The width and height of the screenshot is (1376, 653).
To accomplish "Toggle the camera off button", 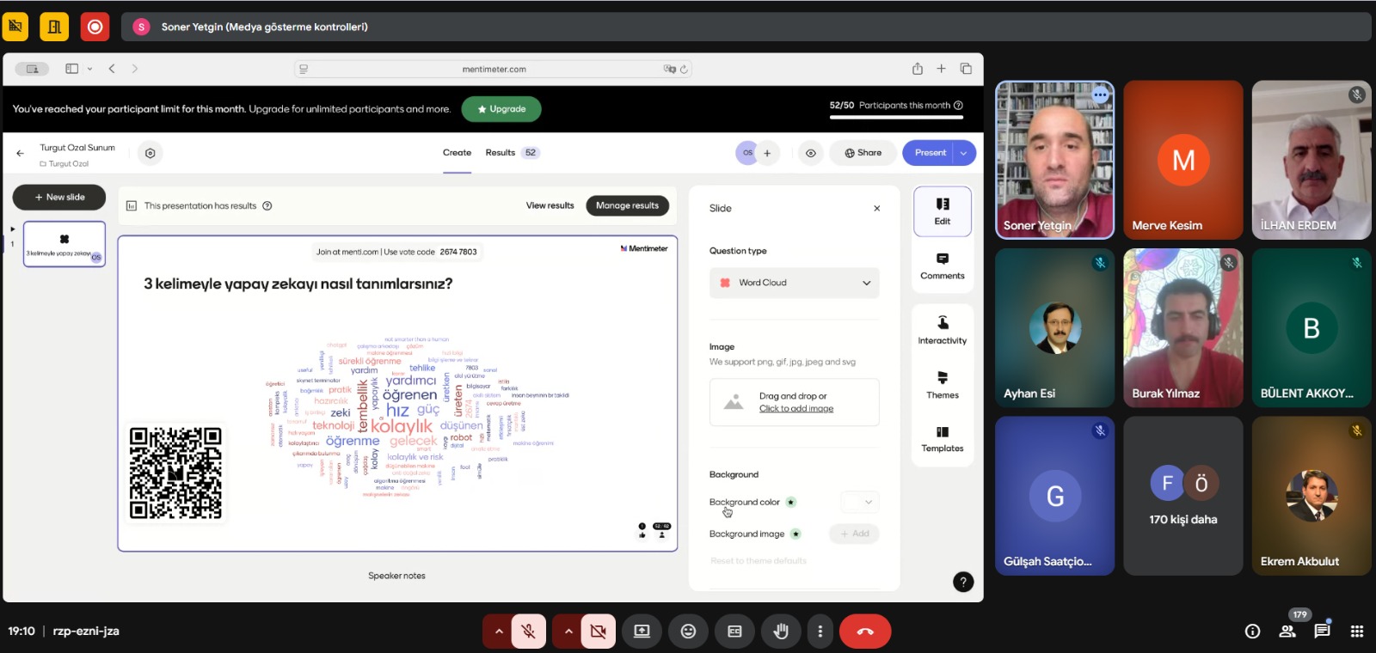I will 598,632.
